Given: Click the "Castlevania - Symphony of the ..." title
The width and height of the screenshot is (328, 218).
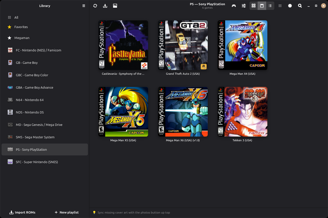Looking at the screenshot, I should click(123, 74).
